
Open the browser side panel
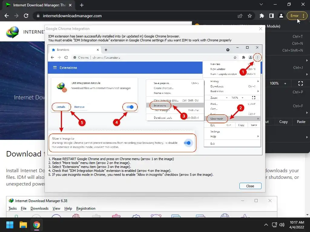tap(272, 16)
